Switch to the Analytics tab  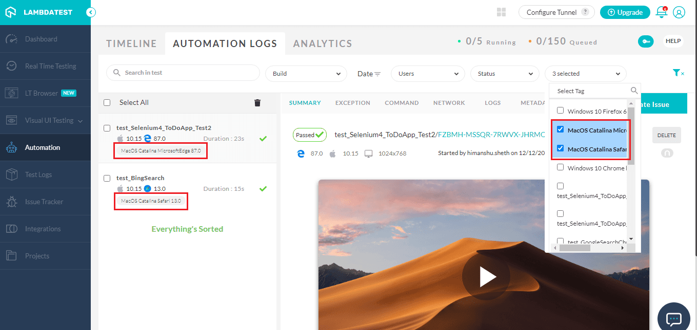(x=323, y=44)
